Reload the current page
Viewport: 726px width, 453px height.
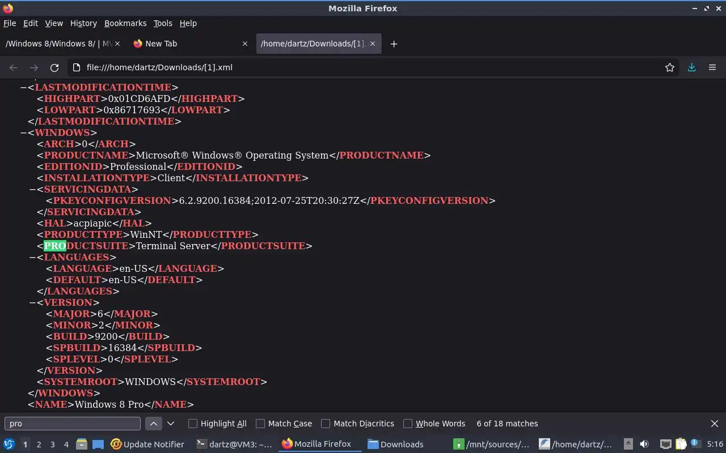[54, 67]
